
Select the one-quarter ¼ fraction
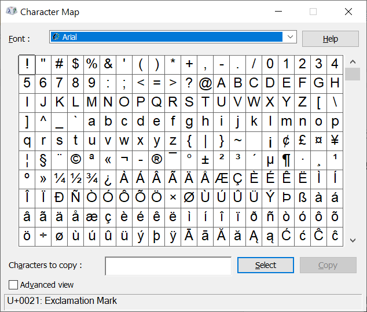coord(59,179)
